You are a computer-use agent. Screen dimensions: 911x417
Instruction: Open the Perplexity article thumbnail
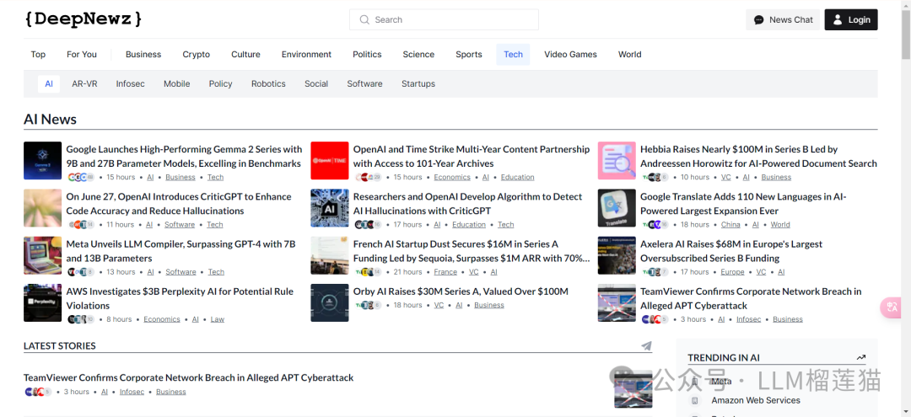coord(42,302)
